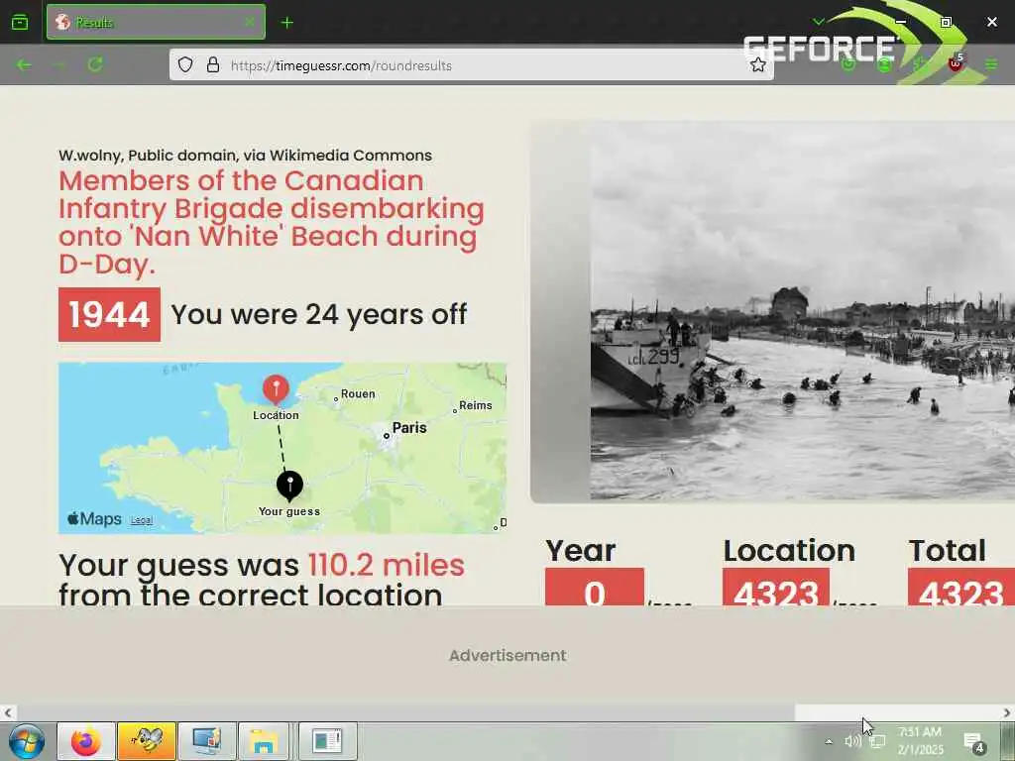
Task: Bookmark this page with the star icon
Action: (x=757, y=64)
